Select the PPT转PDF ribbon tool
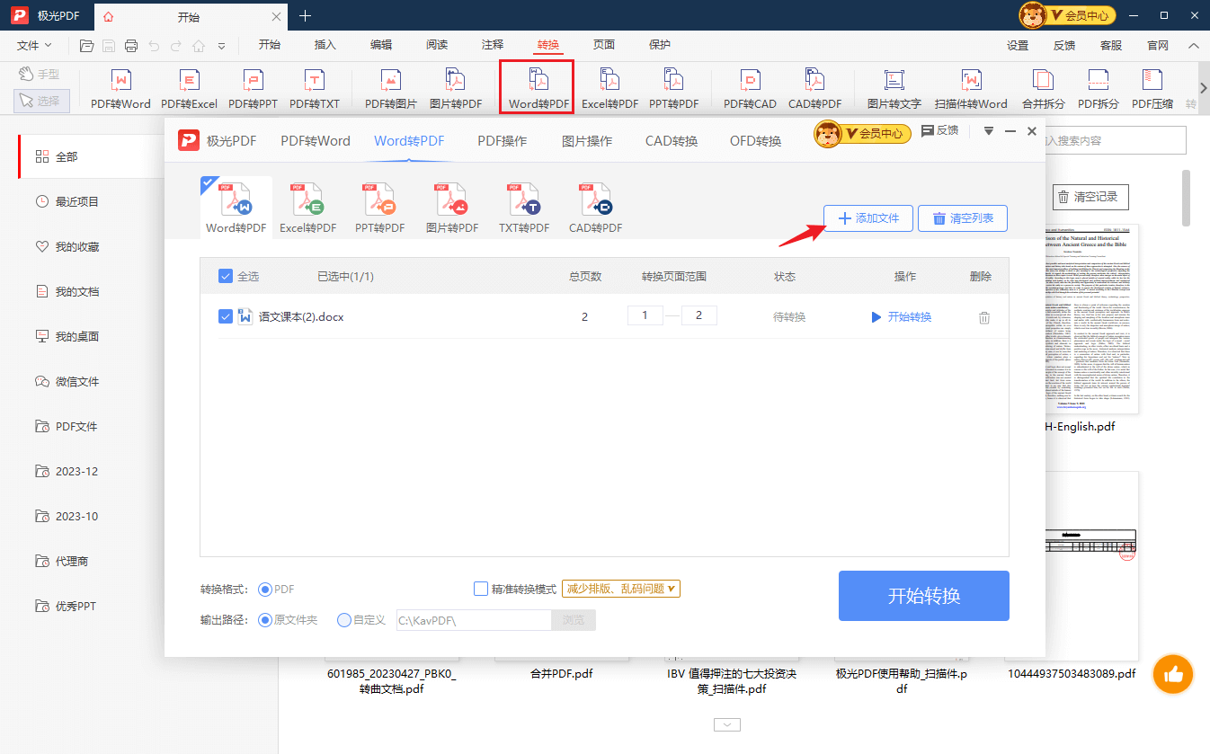Screen dimensions: 1210x754 point(674,89)
